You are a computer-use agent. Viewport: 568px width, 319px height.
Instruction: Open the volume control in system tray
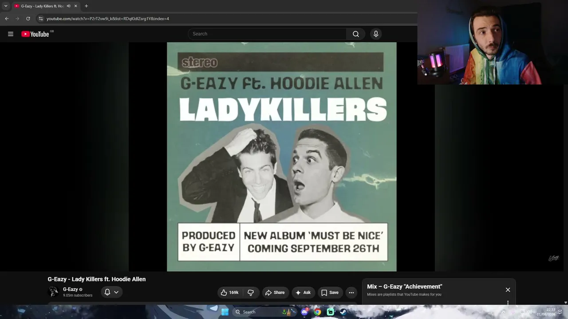pyautogui.click(x=529, y=312)
